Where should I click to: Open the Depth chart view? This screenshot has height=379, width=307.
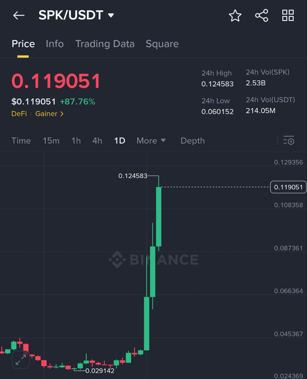[193, 141]
